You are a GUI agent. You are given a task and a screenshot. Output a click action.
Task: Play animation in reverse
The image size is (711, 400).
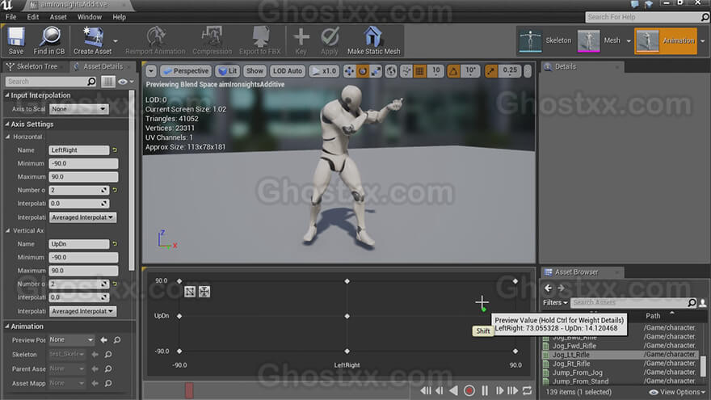click(453, 390)
